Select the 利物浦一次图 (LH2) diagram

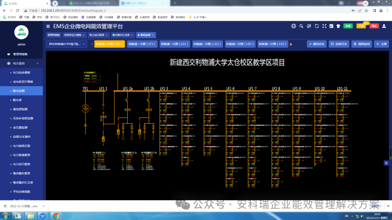click(273, 44)
